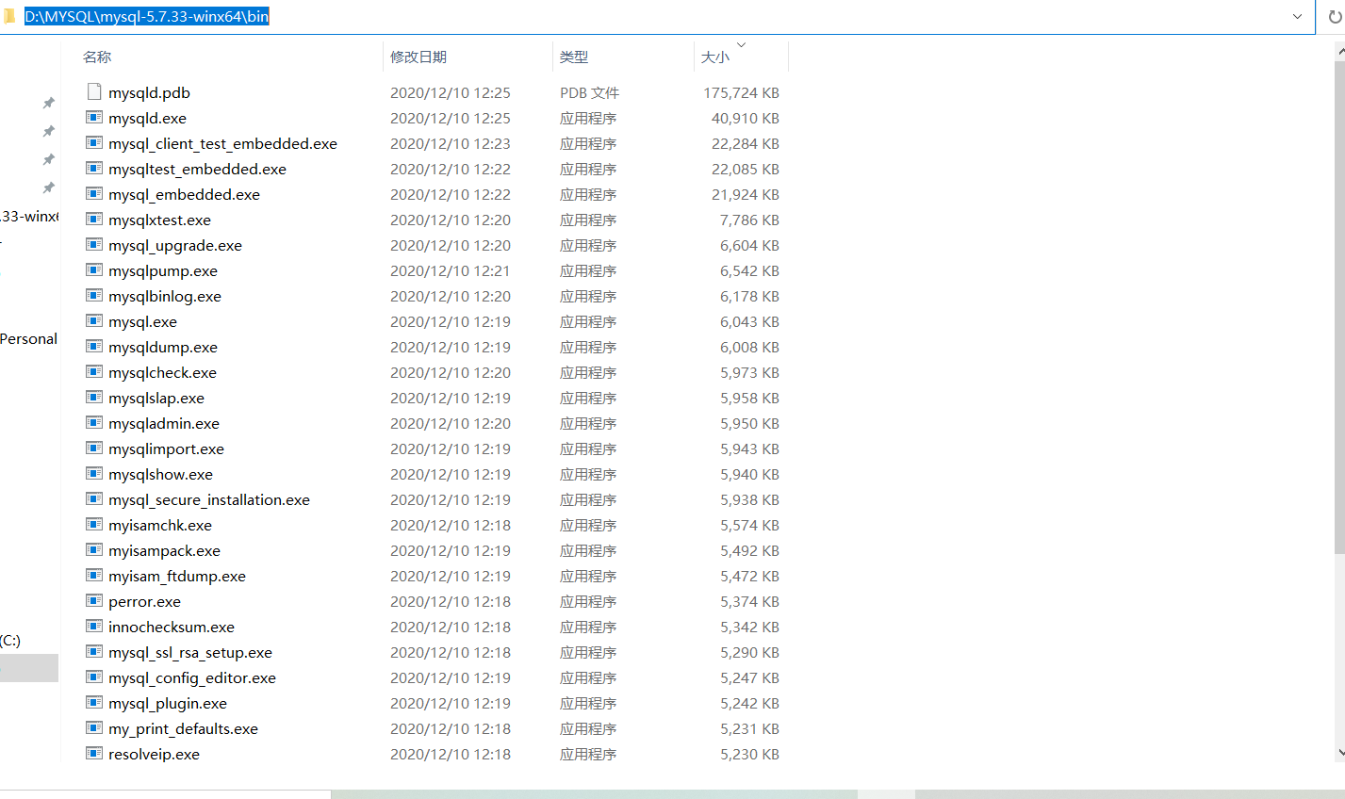Click the perror.exe file icon
Screen dimensions: 1345x799
pyautogui.click(x=94, y=600)
